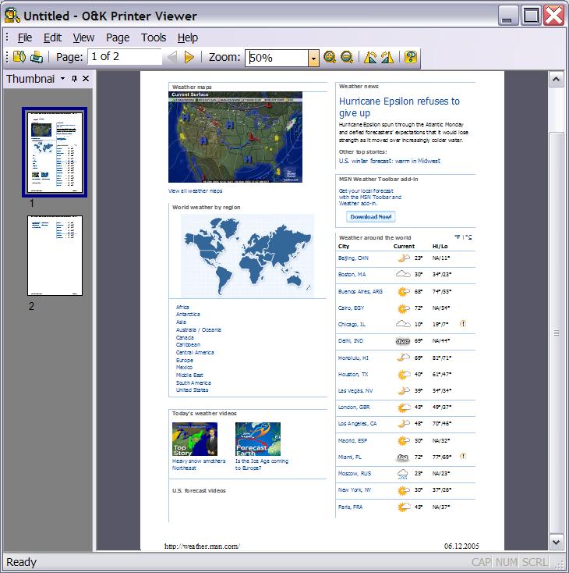Click the Zoom Out magnifier icon
This screenshot has height=573, width=569.
click(x=347, y=57)
